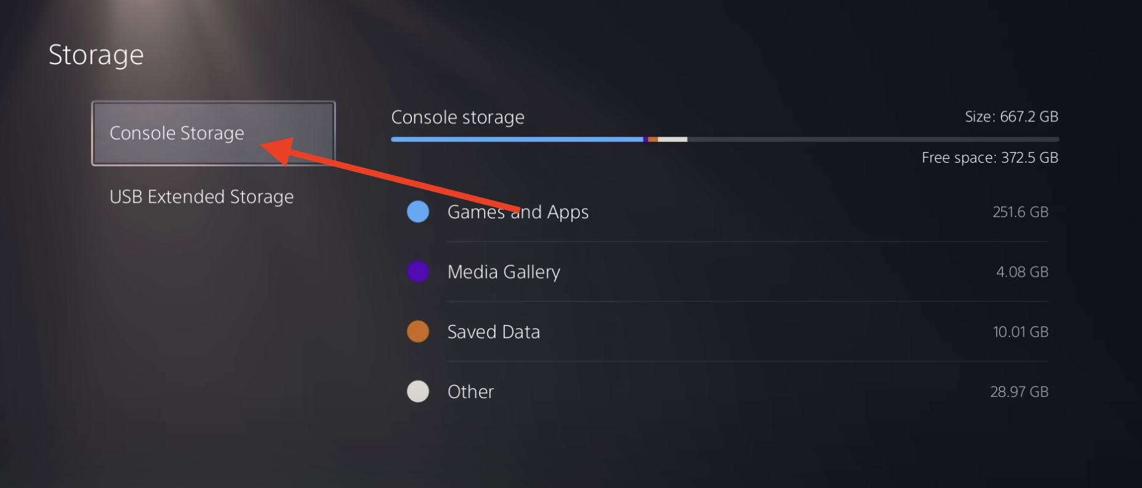Click the purple Media Gallery circle icon

pyautogui.click(x=417, y=271)
